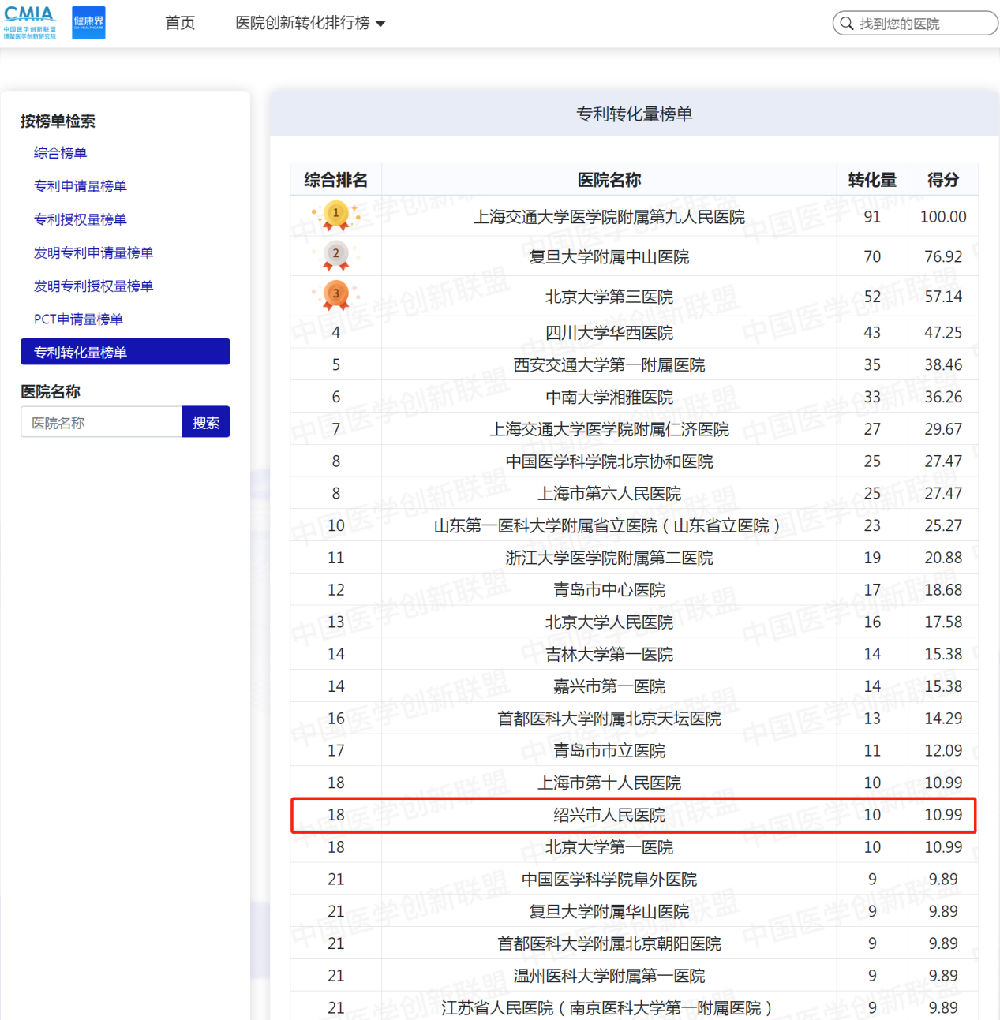Screen dimensions: 1000x1020
Task: Open the 首页 menu item
Action: 180,23
